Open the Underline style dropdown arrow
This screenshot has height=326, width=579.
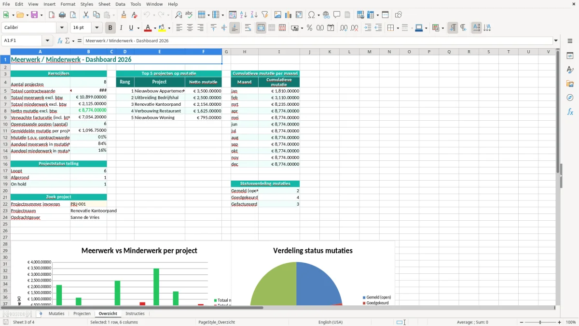tap(138, 28)
